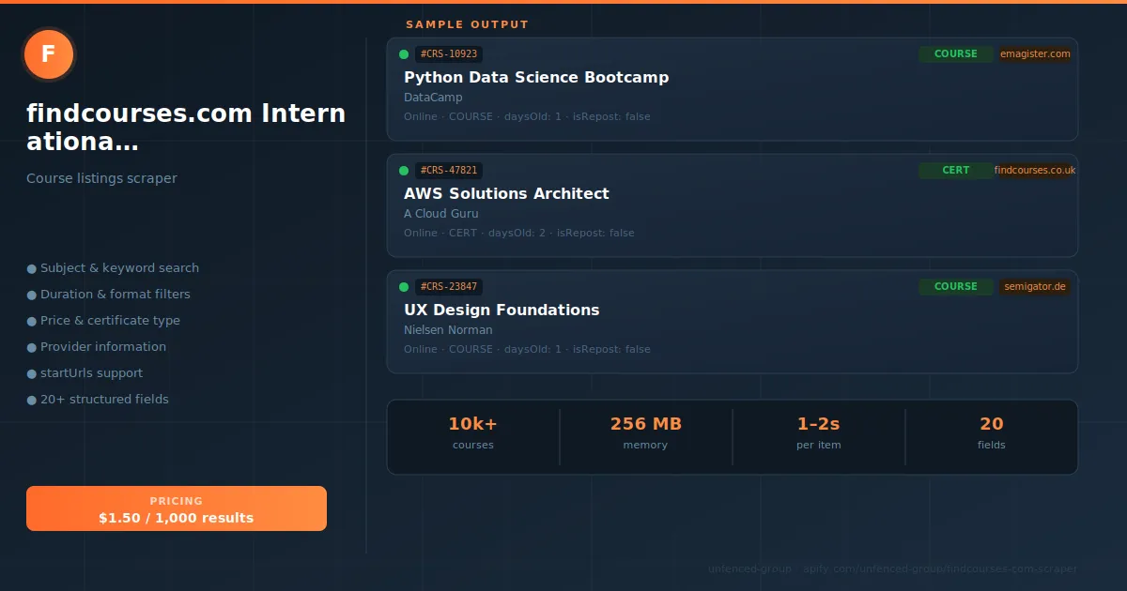1127x591 pixels.
Task: Click the bullet next to startUrls support
Action: point(32,373)
